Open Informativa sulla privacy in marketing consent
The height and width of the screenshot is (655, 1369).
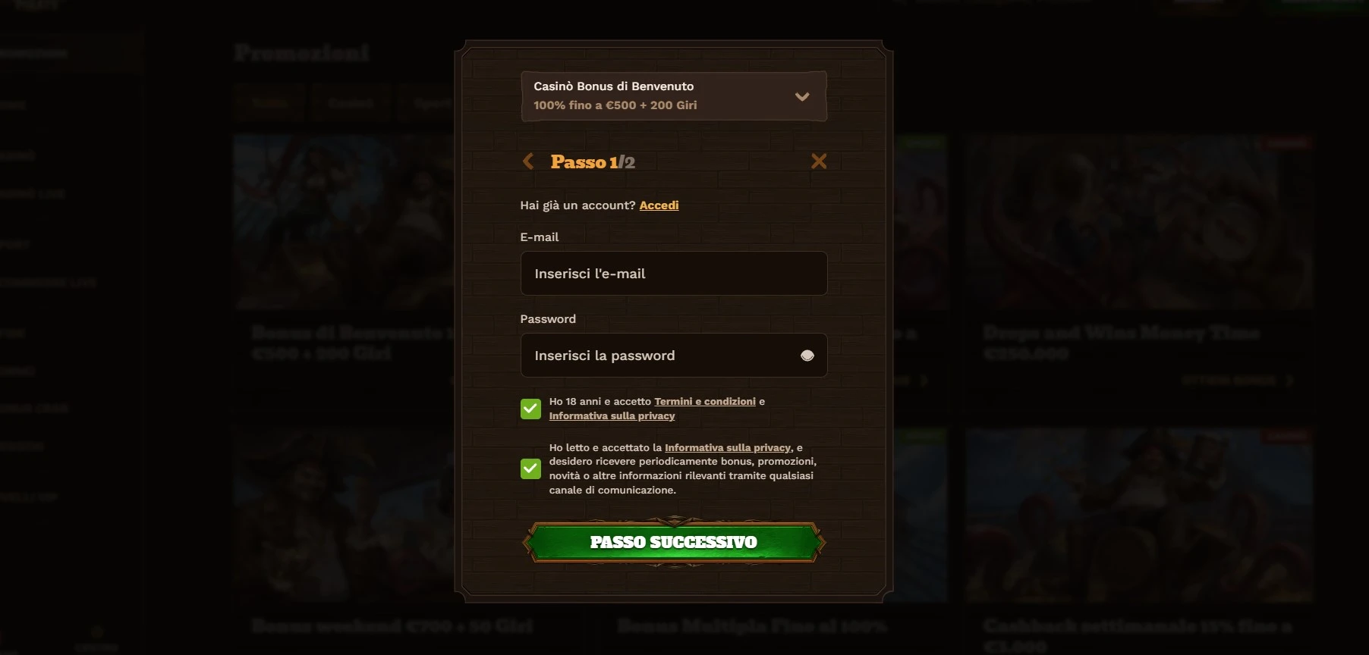point(728,448)
